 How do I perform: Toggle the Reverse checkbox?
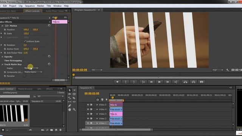pyautogui.click(x=25, y=76)
